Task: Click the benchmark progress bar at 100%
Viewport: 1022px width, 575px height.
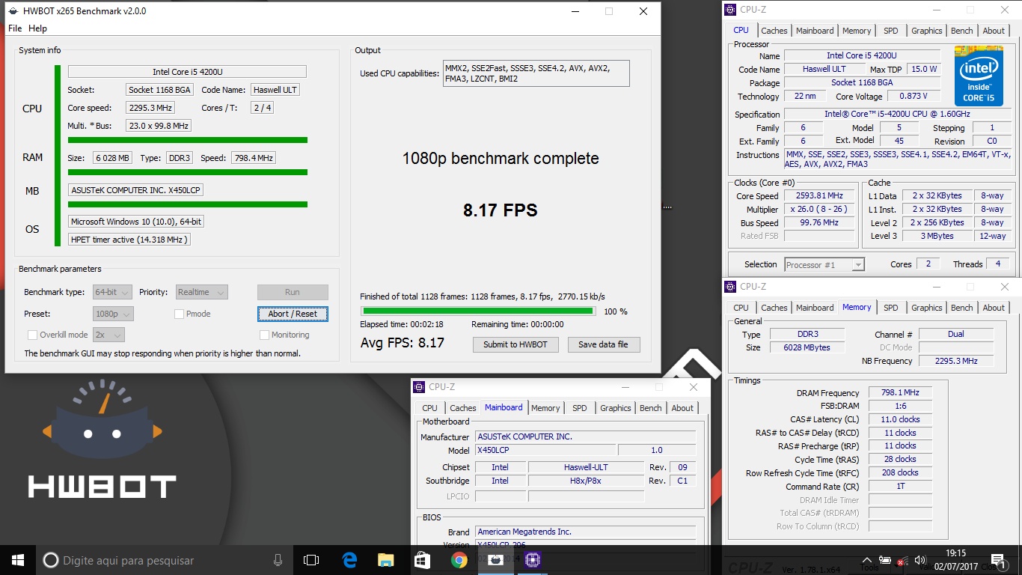Action: click(x=478, y=311)
